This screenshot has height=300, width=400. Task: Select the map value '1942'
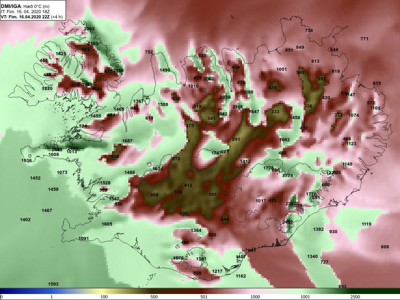point(222,114)
